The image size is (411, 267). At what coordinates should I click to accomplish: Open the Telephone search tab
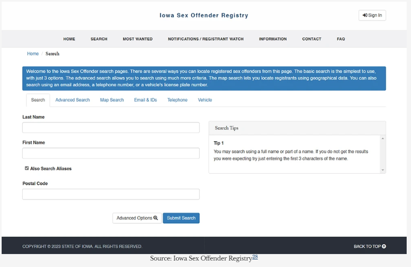pyautogui.click(x=177, y=100)
